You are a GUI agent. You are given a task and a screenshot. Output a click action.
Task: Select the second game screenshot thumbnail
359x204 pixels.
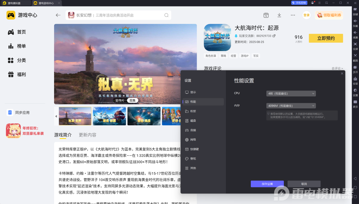point(109,116)
